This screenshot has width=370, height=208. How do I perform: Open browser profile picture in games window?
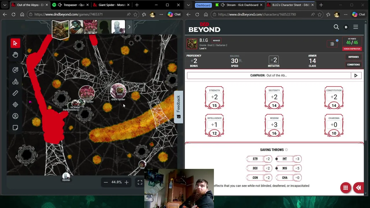pyautogui.click(x=152, y=14)
